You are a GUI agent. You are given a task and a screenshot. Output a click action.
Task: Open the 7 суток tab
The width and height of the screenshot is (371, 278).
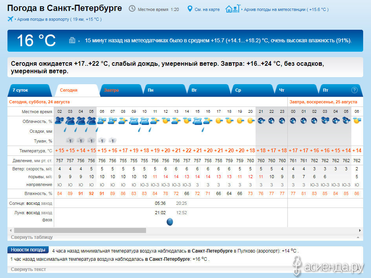click(x=29, y=90)
